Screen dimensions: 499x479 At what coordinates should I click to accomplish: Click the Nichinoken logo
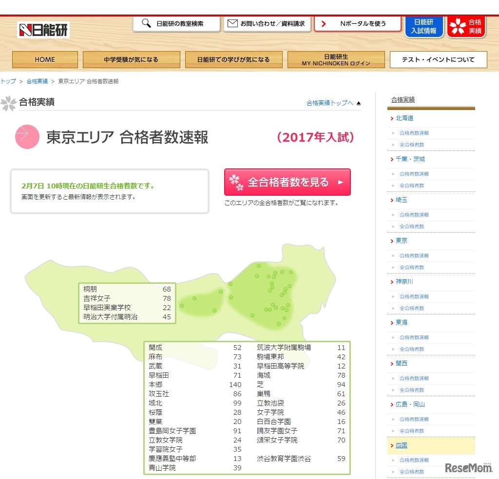pos(43,30)
